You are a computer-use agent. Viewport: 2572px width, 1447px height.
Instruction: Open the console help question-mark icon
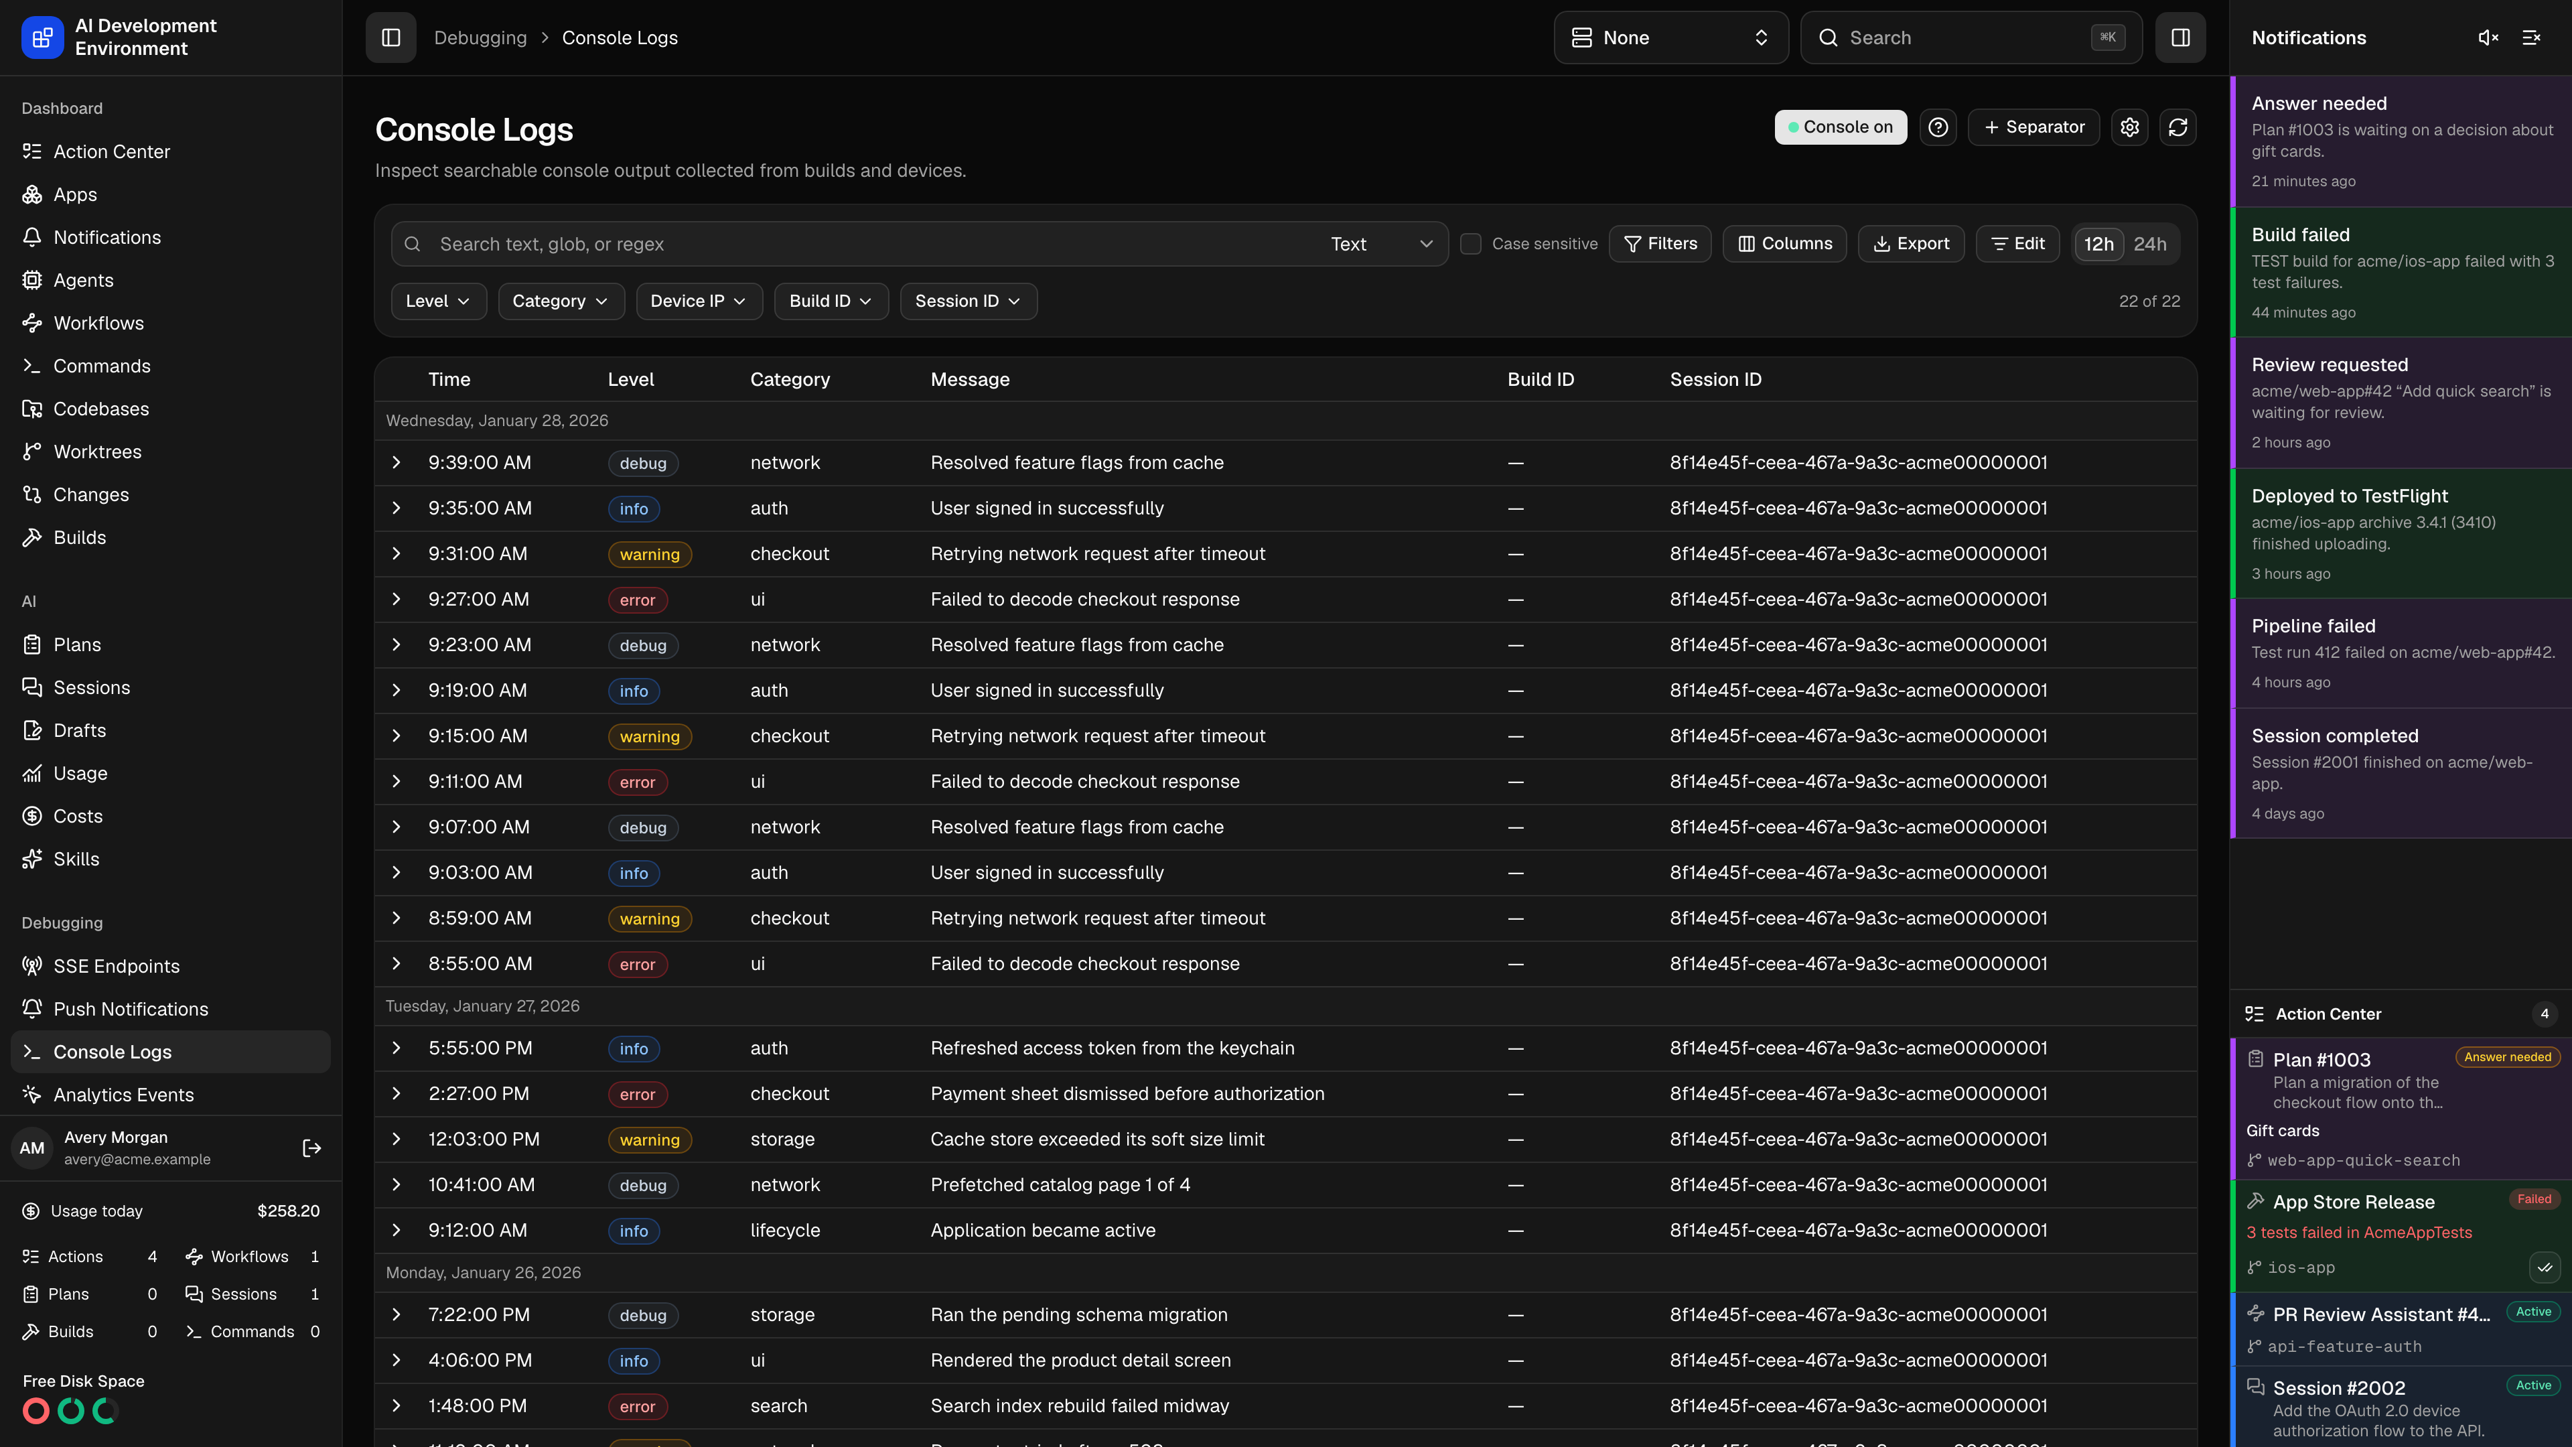point(1938,127)
